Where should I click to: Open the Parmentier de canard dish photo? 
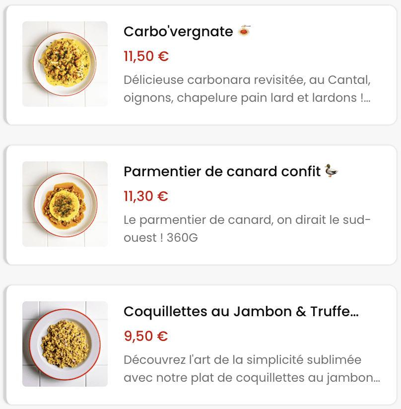click(65, 204)
